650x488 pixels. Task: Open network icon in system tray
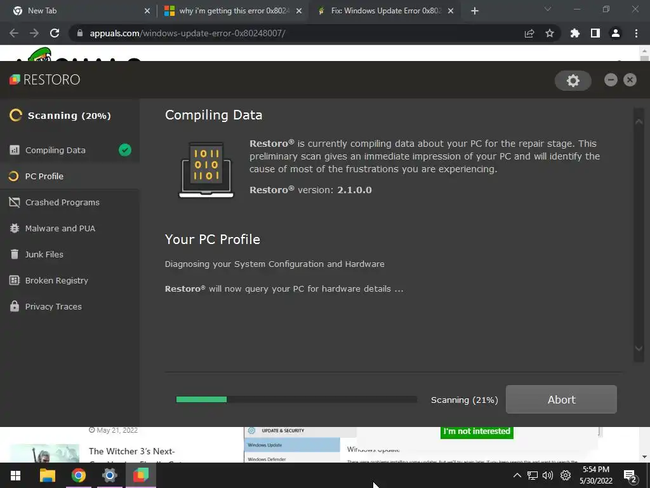click(533, 475)
